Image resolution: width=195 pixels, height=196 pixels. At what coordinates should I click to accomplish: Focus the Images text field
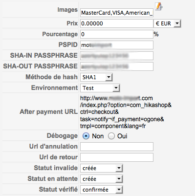click(117, 13)
